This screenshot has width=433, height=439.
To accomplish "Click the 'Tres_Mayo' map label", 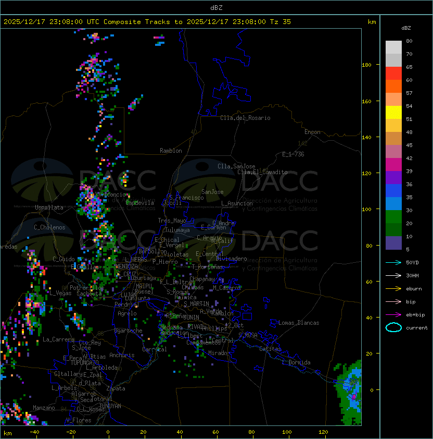I will tap(172, 221).
